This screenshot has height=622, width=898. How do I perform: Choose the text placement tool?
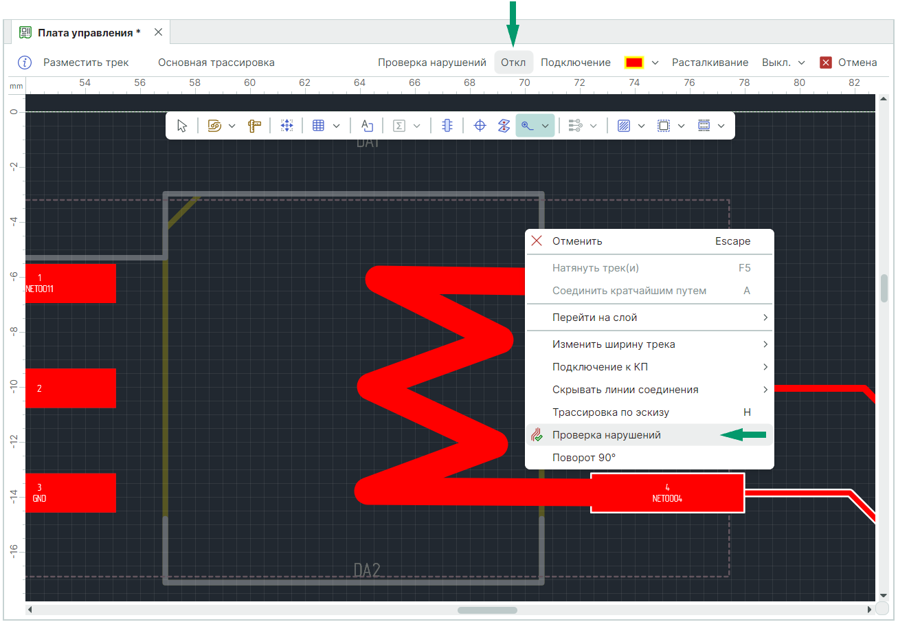[368, 126]
